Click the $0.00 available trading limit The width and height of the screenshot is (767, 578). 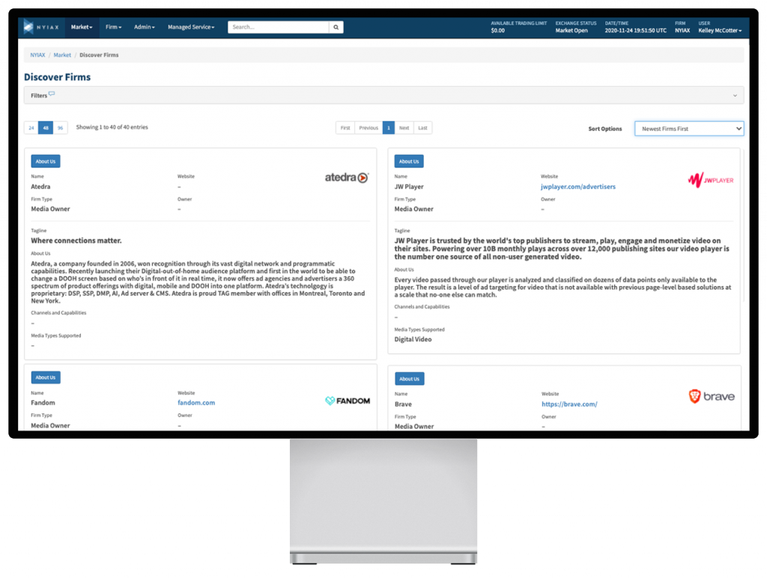(x=498, y=30)
